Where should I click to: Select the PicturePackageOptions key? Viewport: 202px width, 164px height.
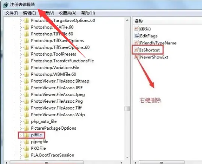pos(53,128)
